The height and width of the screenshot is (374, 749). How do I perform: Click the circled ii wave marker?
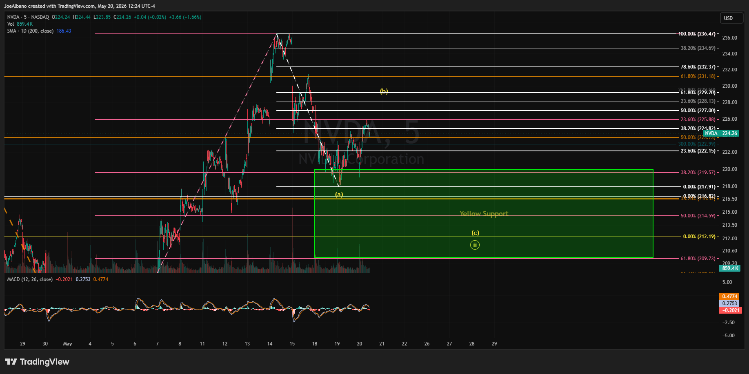point(475,245)
